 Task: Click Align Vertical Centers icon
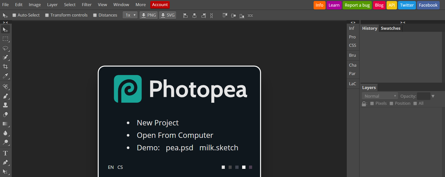point(233,16)
